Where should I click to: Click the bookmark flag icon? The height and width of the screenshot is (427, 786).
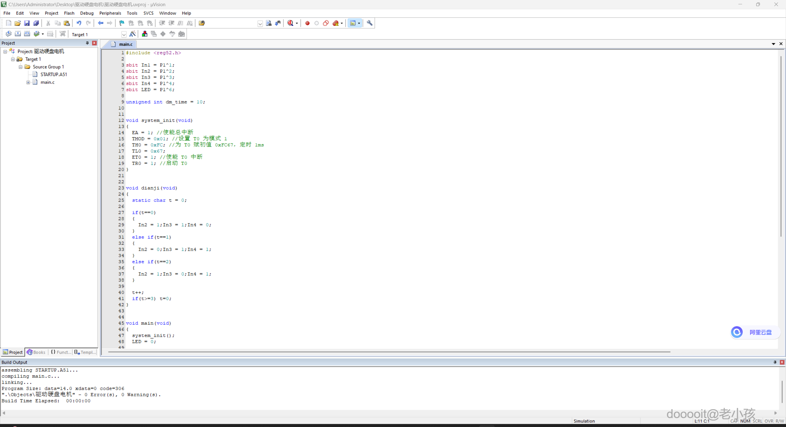[122, 23]
